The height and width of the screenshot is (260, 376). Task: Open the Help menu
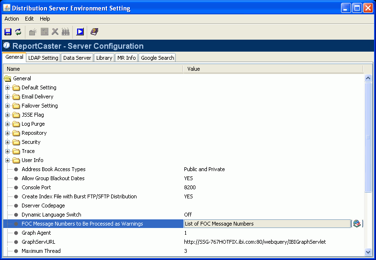coord(45,19)
